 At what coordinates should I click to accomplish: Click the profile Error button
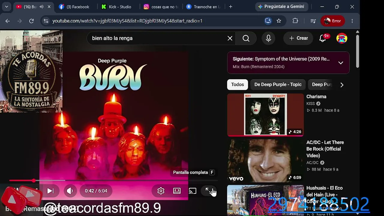(x=333, y=21)
